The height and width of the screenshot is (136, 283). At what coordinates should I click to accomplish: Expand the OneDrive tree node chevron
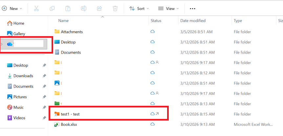(x=2, y=44)
